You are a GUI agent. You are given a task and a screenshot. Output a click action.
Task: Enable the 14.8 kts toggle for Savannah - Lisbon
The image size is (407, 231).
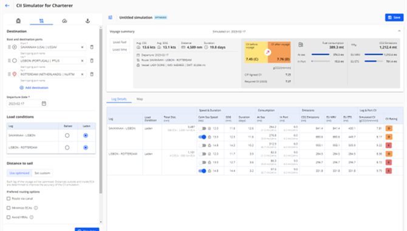[x=202, y=145]
